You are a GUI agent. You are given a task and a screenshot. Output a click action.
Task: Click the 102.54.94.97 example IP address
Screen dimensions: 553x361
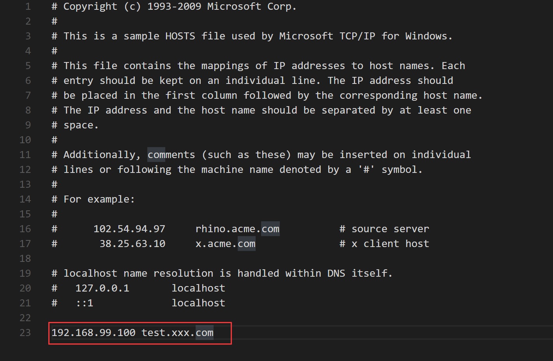[129, 229]
